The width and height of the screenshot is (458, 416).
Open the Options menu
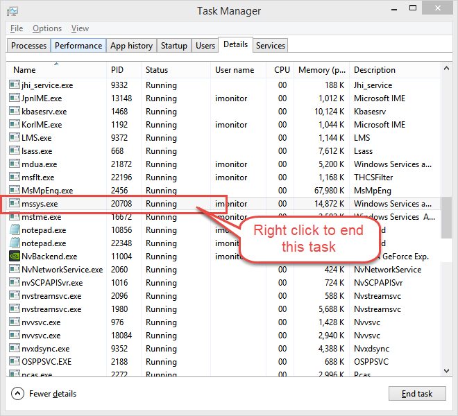pos(47,28)
